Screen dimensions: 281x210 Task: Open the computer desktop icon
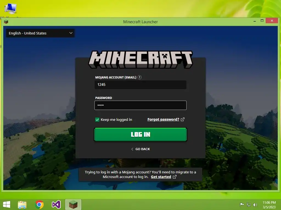click(x=10, y=8)
